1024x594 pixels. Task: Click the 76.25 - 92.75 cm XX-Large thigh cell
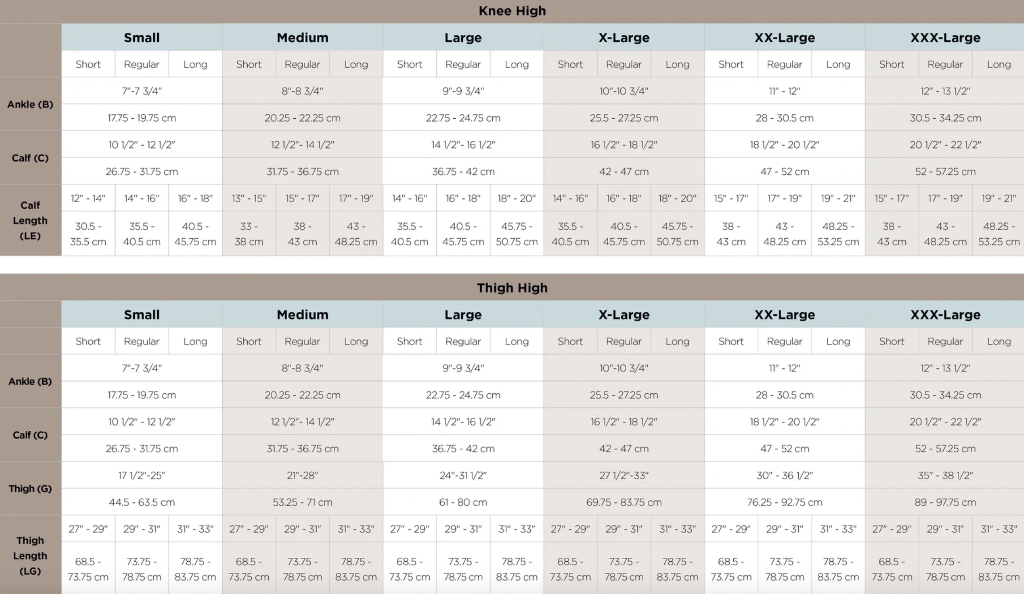pyautogui.click(x=784, y=502)
